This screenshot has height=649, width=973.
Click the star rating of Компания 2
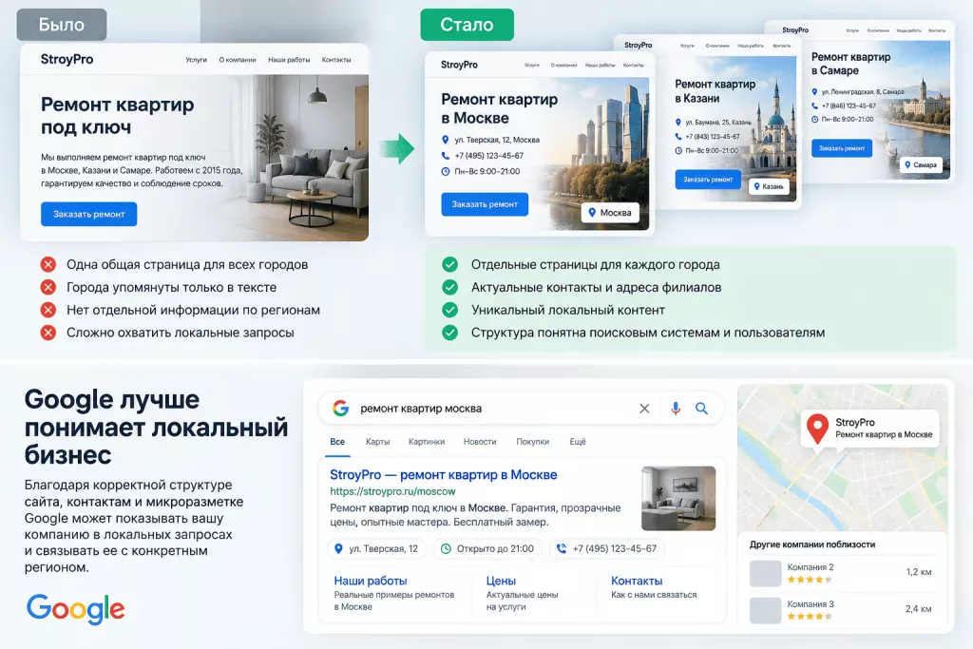810,580
